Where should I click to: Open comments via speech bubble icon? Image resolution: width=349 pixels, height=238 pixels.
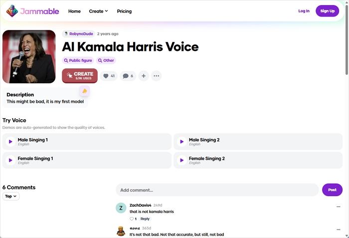pos(128,76)
